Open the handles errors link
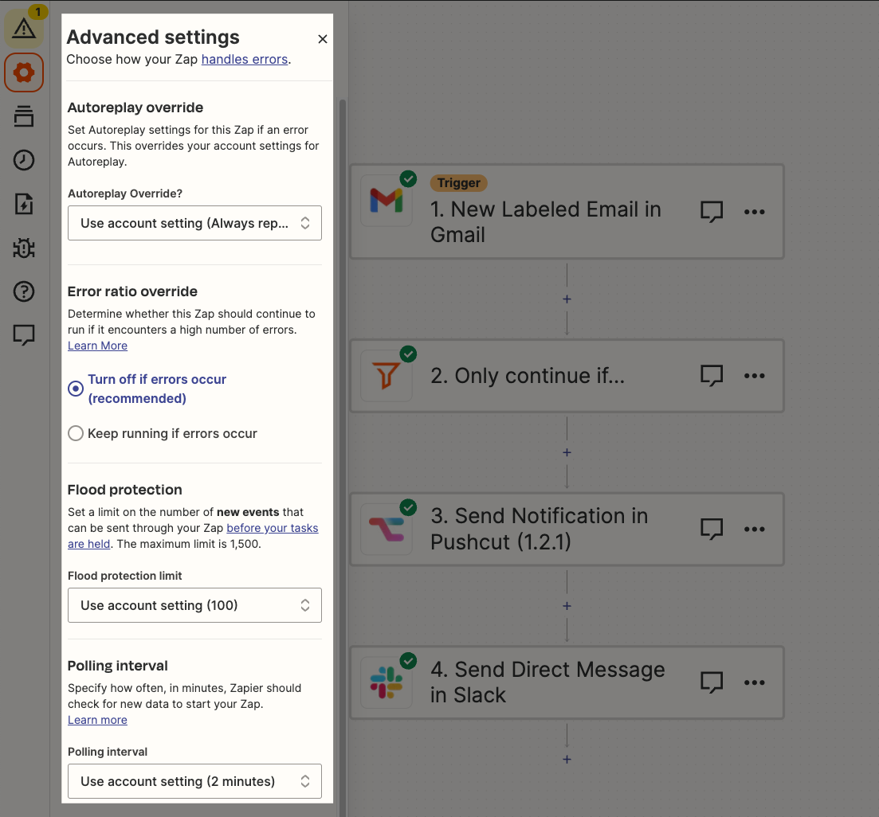 [x=245, y=60]
